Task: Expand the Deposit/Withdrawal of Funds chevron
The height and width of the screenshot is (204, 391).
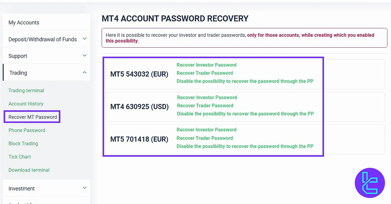Action: [x=85, y=39]
